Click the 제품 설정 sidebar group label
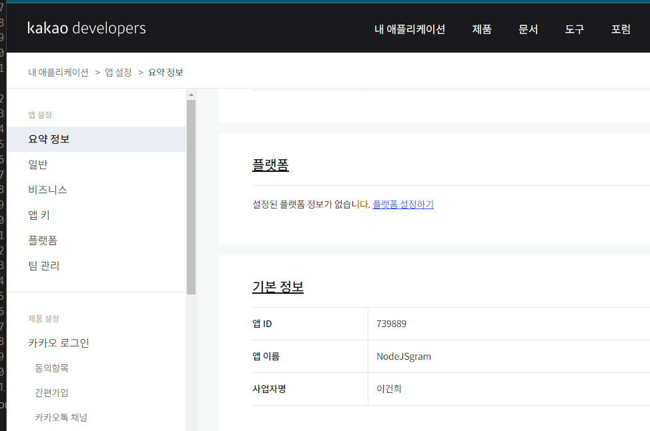The width and height of the screenshot is (650, 431). coord(43,319)
